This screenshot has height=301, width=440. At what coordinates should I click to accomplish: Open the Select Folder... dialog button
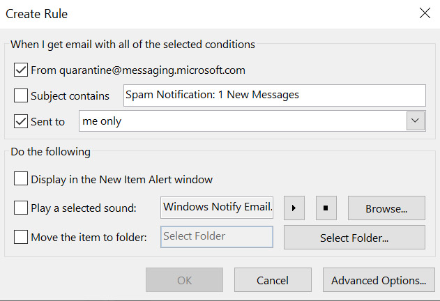pyautogui.click(x=354, y=238)
